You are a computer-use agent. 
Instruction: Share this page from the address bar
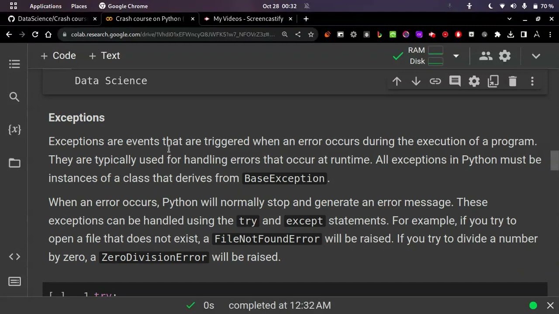coord(298,34)
